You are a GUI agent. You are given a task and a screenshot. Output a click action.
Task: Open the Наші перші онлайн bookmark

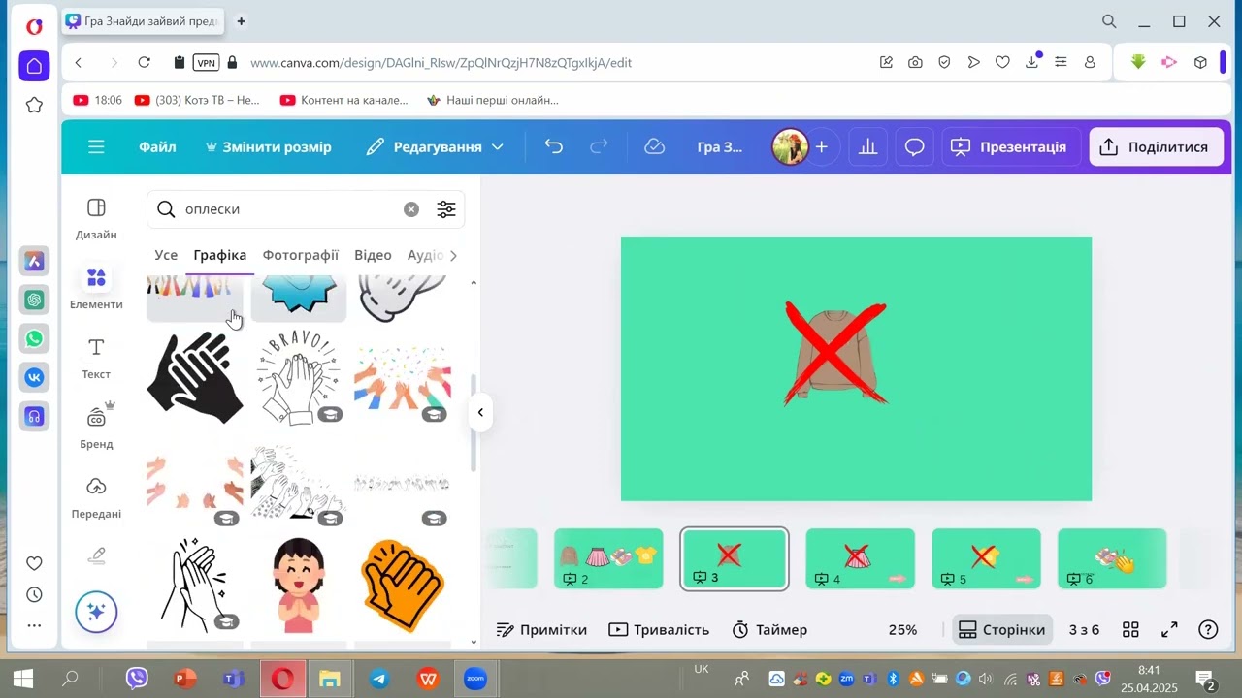(493, 100)
